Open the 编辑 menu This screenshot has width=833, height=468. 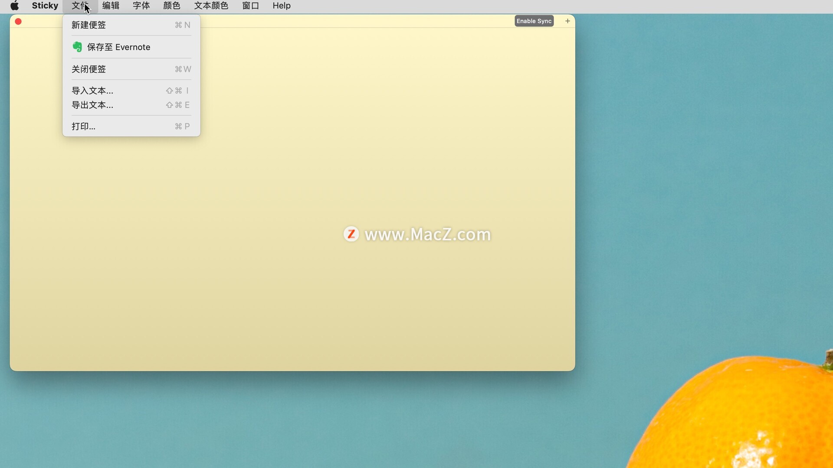tap(111, 6)
